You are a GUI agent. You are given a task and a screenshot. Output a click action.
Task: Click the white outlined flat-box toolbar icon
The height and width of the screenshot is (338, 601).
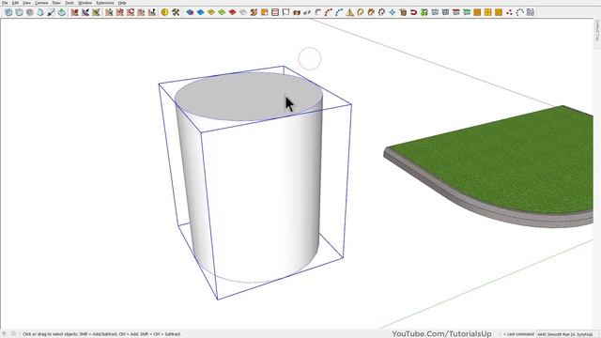[243, 12]
